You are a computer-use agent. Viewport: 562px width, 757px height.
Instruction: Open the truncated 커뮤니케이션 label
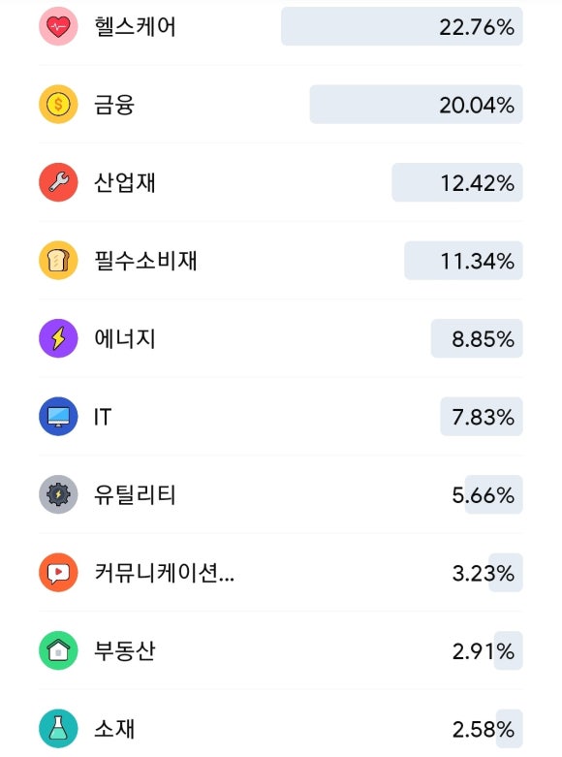164,573
